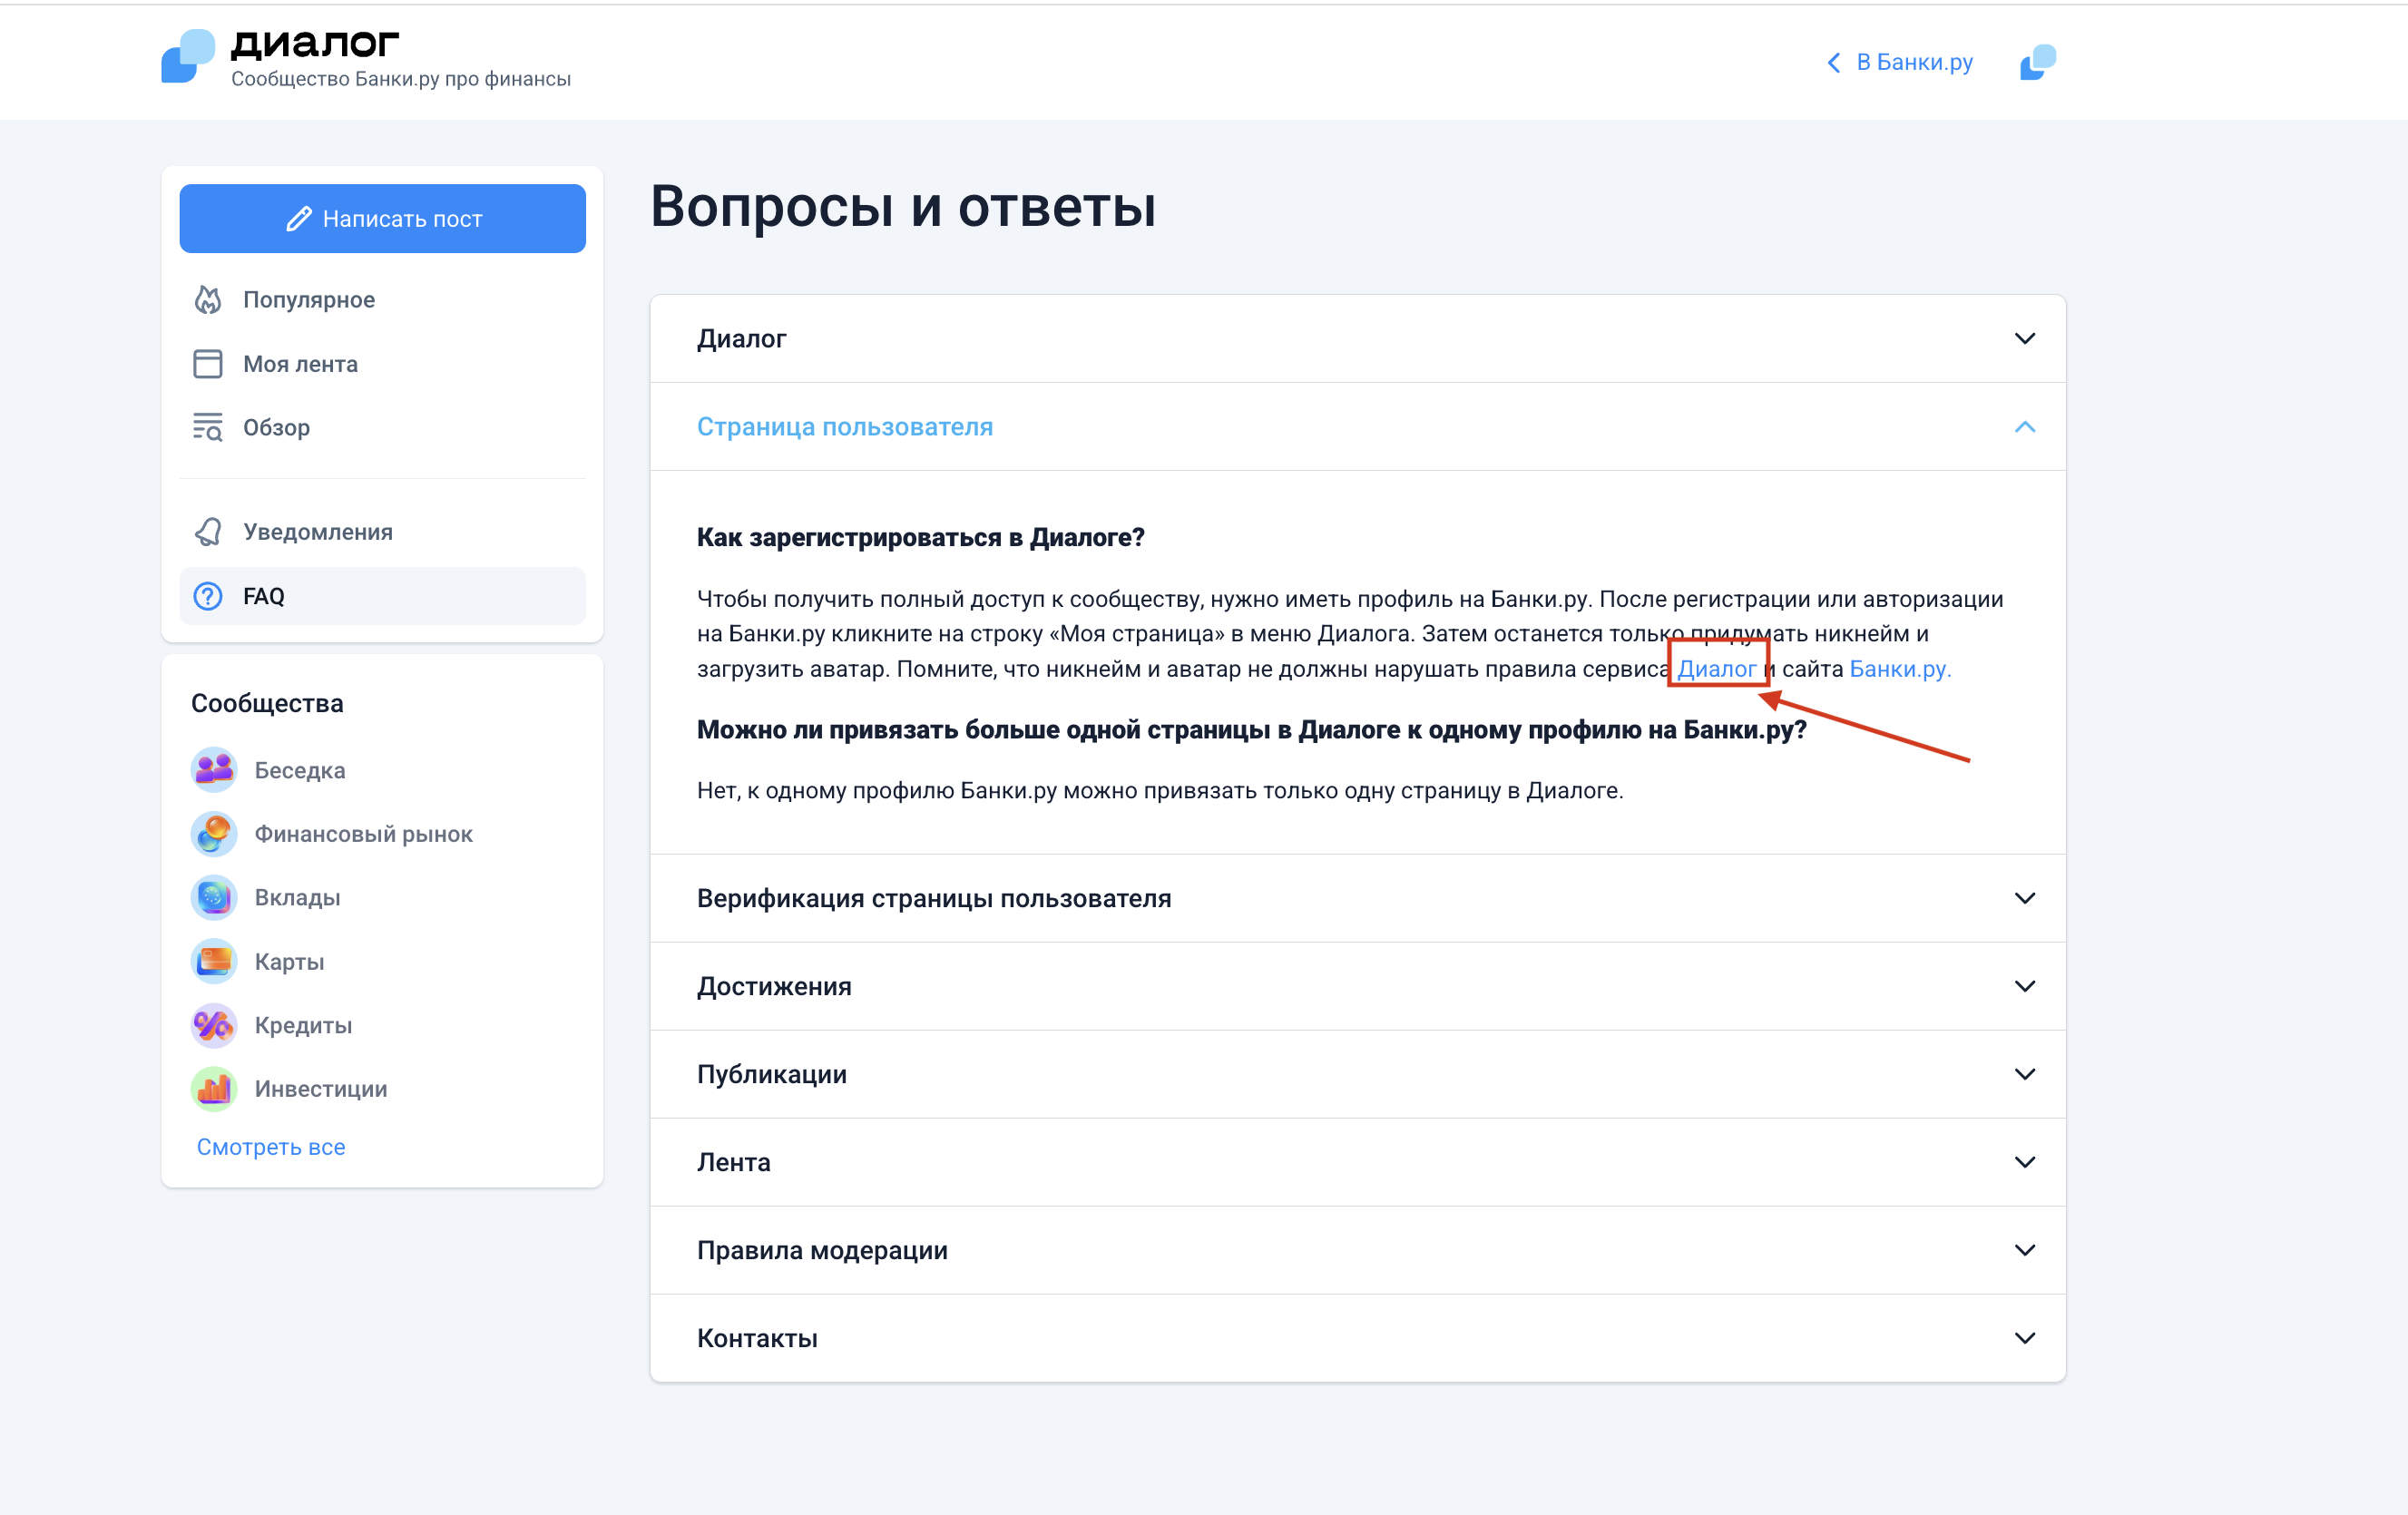
Task: Click the Диалог section title text
Action: pos(742,339)
